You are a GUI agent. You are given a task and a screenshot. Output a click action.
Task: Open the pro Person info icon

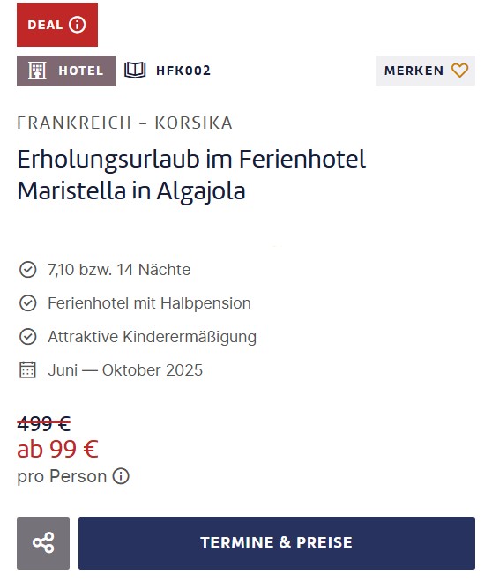pos(121,476)
